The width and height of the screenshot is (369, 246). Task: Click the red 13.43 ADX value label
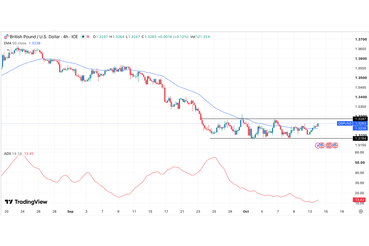pos(359,200)
